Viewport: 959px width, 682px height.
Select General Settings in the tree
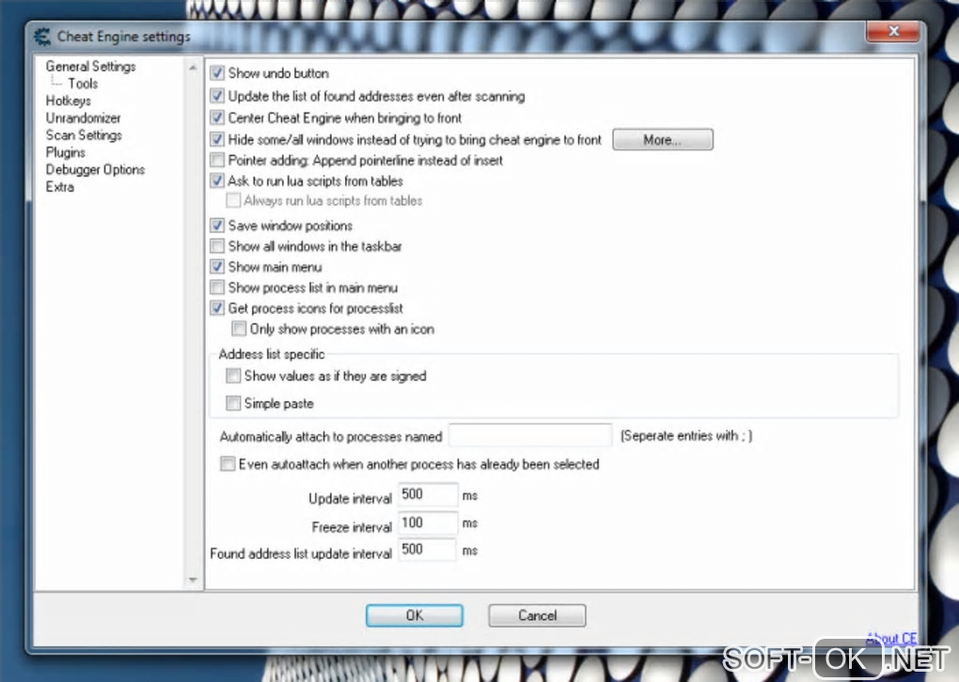coord(90,66)
